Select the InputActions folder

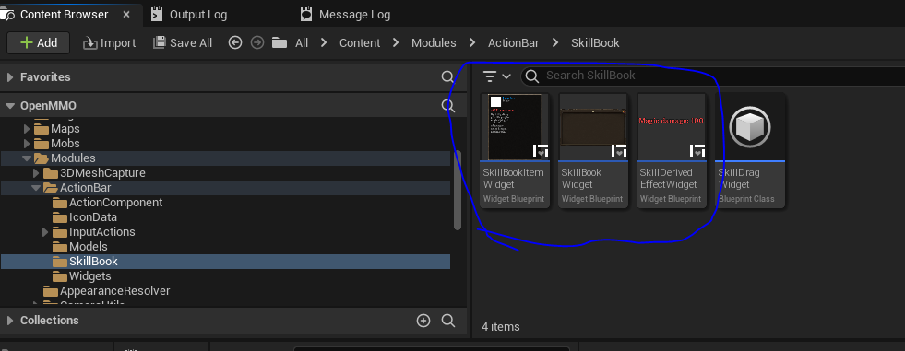[93, 231]
